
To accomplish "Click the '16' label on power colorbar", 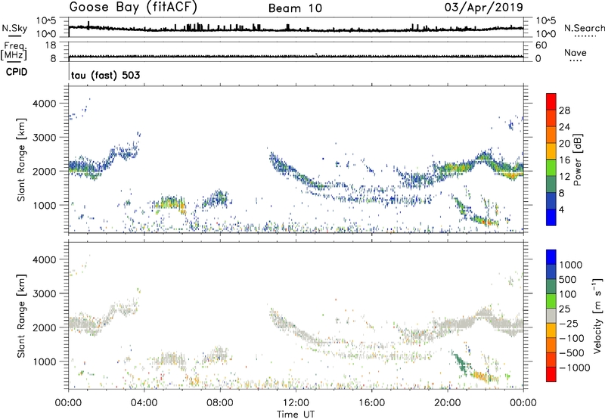I will pos(564,160).
